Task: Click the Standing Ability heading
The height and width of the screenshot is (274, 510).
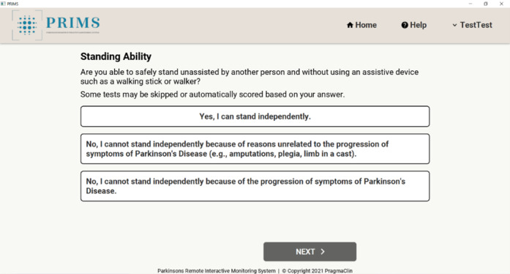Action: [116, 56]
